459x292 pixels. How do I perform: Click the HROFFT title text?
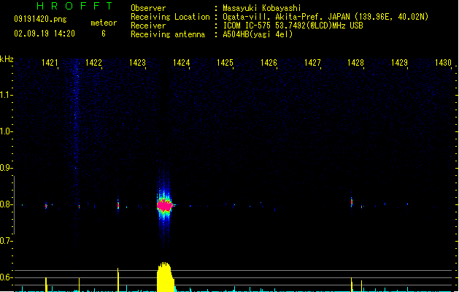(x=74, y=6)
